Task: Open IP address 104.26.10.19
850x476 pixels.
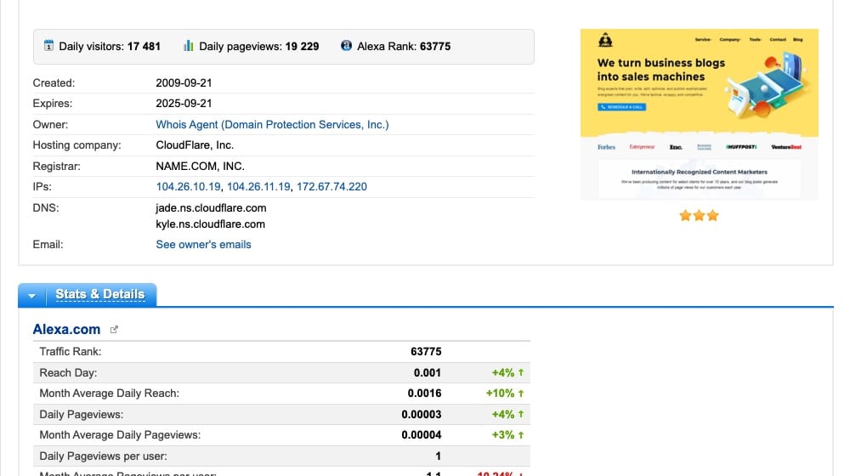Action: [x=188, y=186]
